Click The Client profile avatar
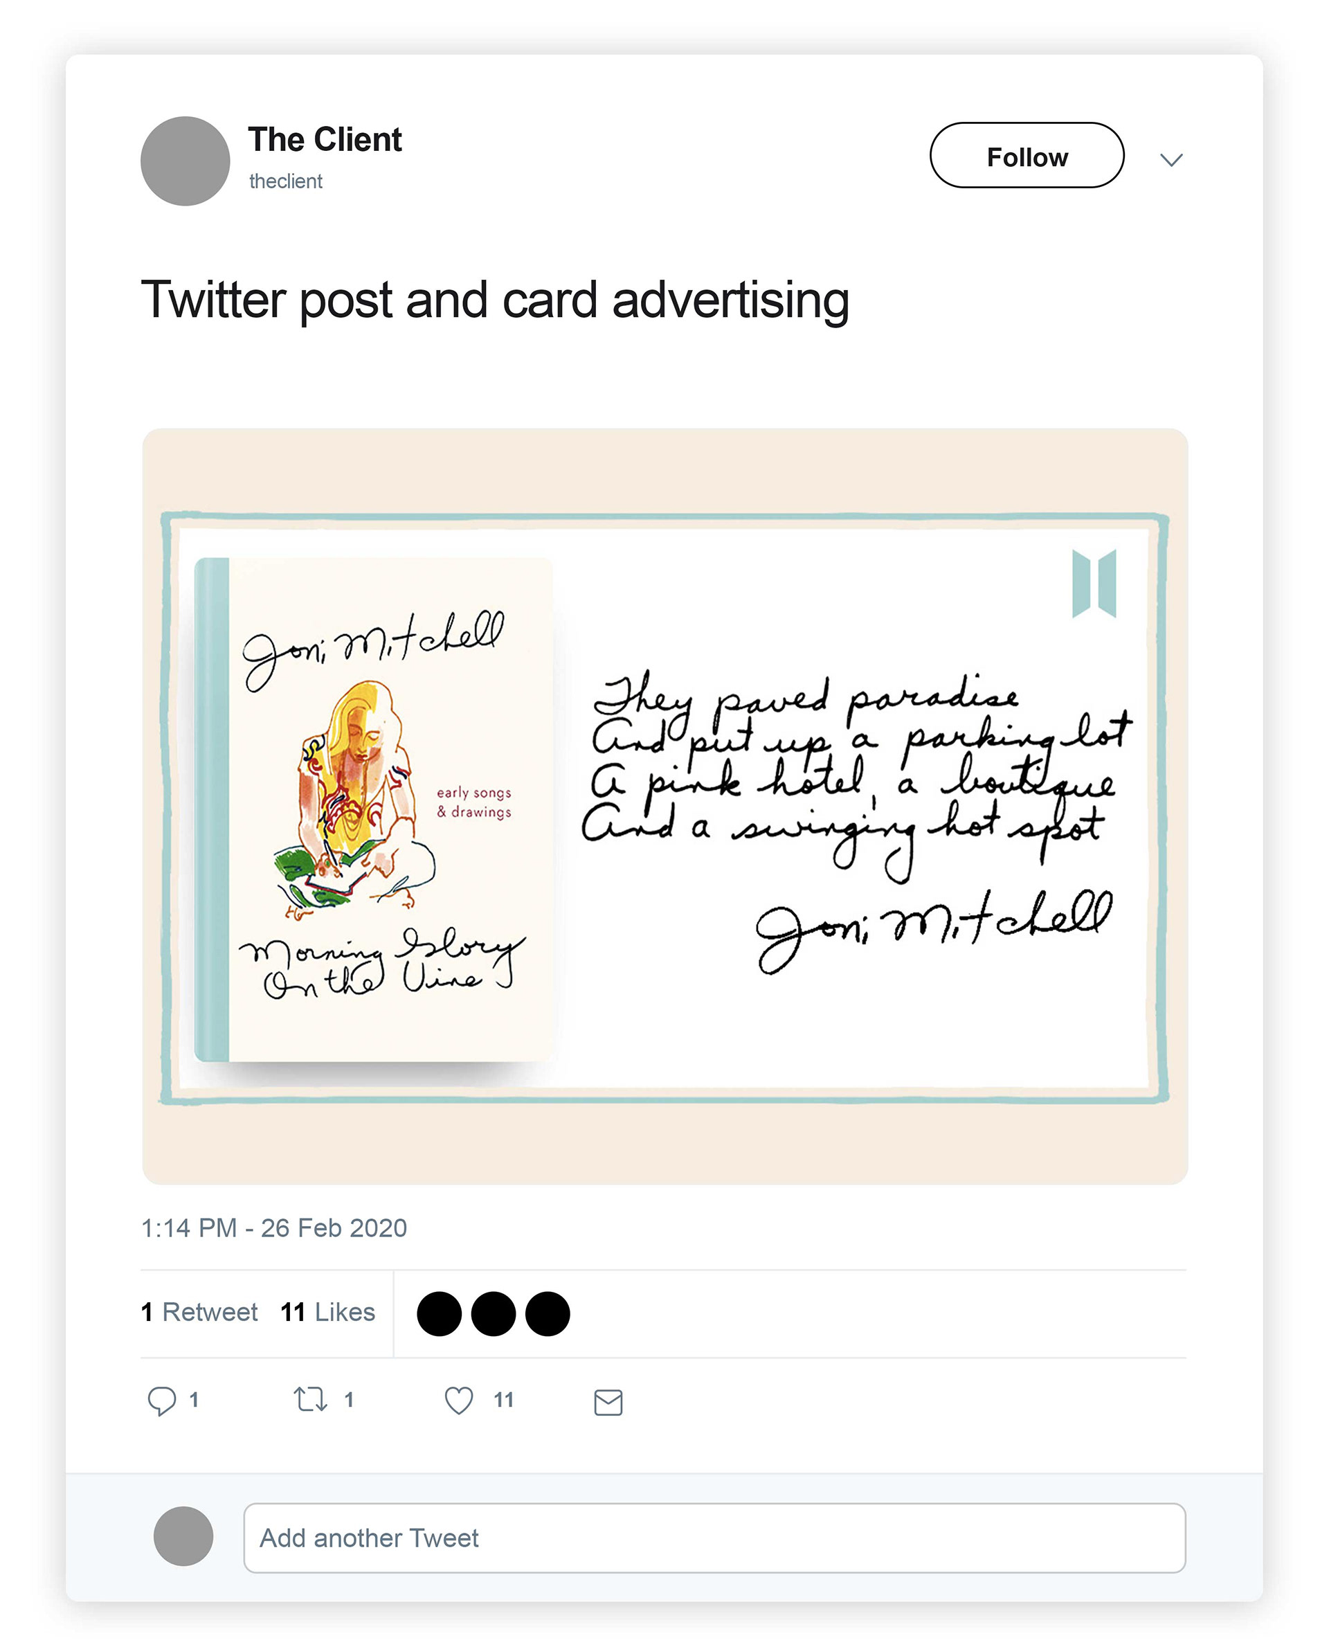 coord(186,161)
